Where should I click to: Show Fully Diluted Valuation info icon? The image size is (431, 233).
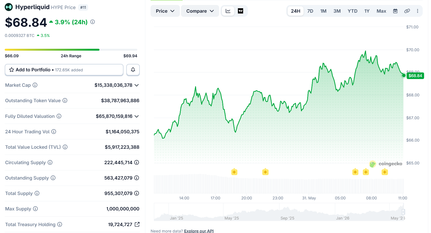pos(59,116)
